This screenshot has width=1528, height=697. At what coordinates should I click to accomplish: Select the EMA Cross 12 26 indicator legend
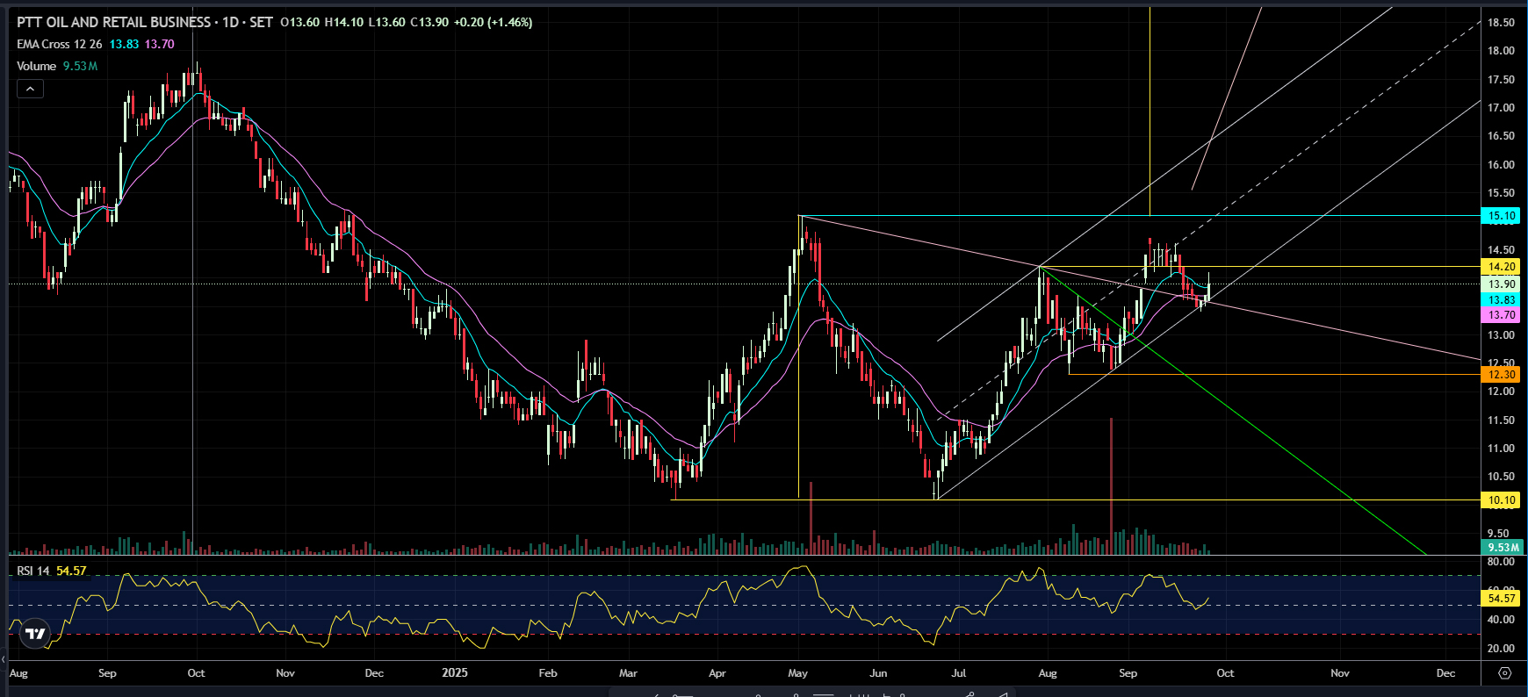pos(60,44)
